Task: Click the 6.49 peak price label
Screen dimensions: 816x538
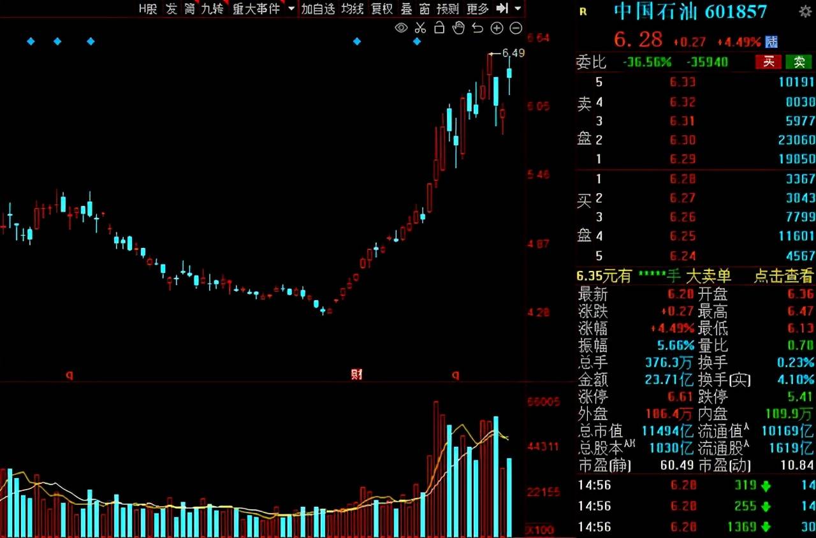Action: tap(513, 54)
